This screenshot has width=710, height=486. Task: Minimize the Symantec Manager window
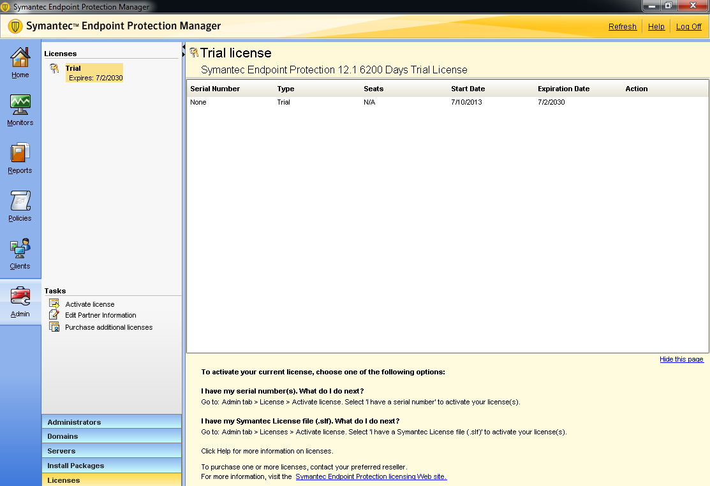652,6
